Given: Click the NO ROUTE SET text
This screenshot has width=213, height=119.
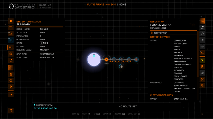Looking at the screenshot, I should tap(128, 107).
